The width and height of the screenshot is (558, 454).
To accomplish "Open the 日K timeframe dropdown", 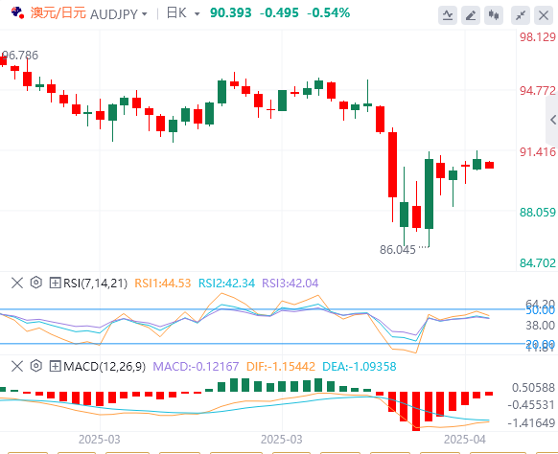I will coord(183,13).
